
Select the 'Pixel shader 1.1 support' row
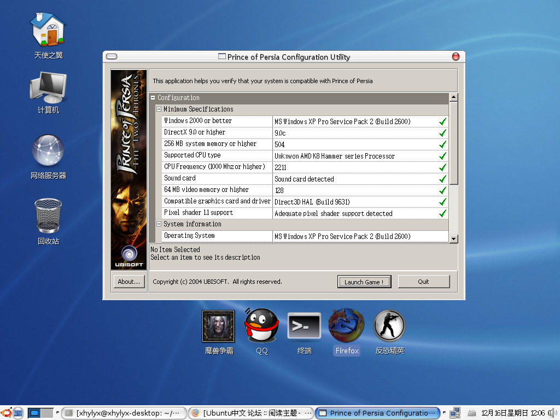(x=305, y=213)
